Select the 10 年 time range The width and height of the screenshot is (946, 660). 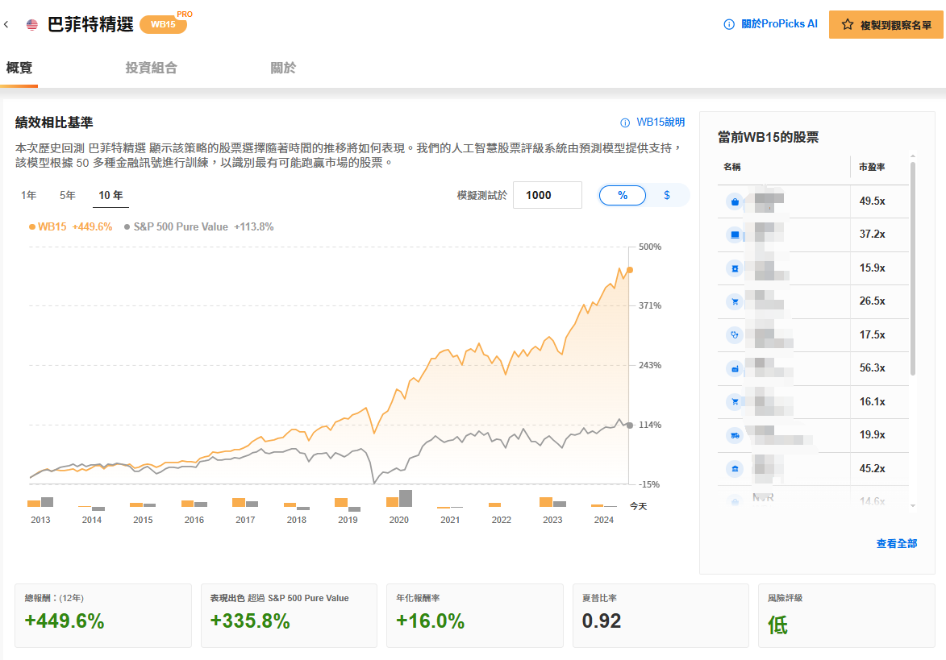pyautogui.click(x=110, y=195)
